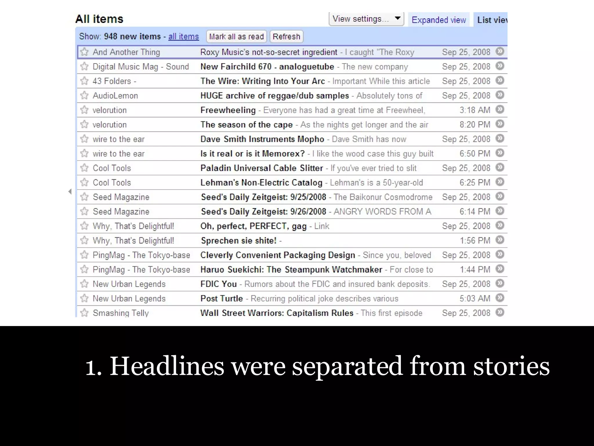
Task: Select Smashing Telly source name
Action: 121,313
